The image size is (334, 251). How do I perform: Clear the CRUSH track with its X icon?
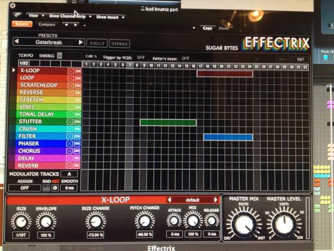70,129
